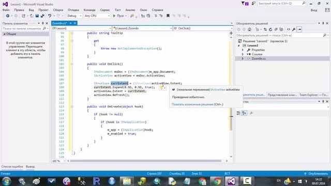This screenshot has width=331, height=186.
Task: Click Collapse All icon in Solution Explorer
Action: (276, 29)
